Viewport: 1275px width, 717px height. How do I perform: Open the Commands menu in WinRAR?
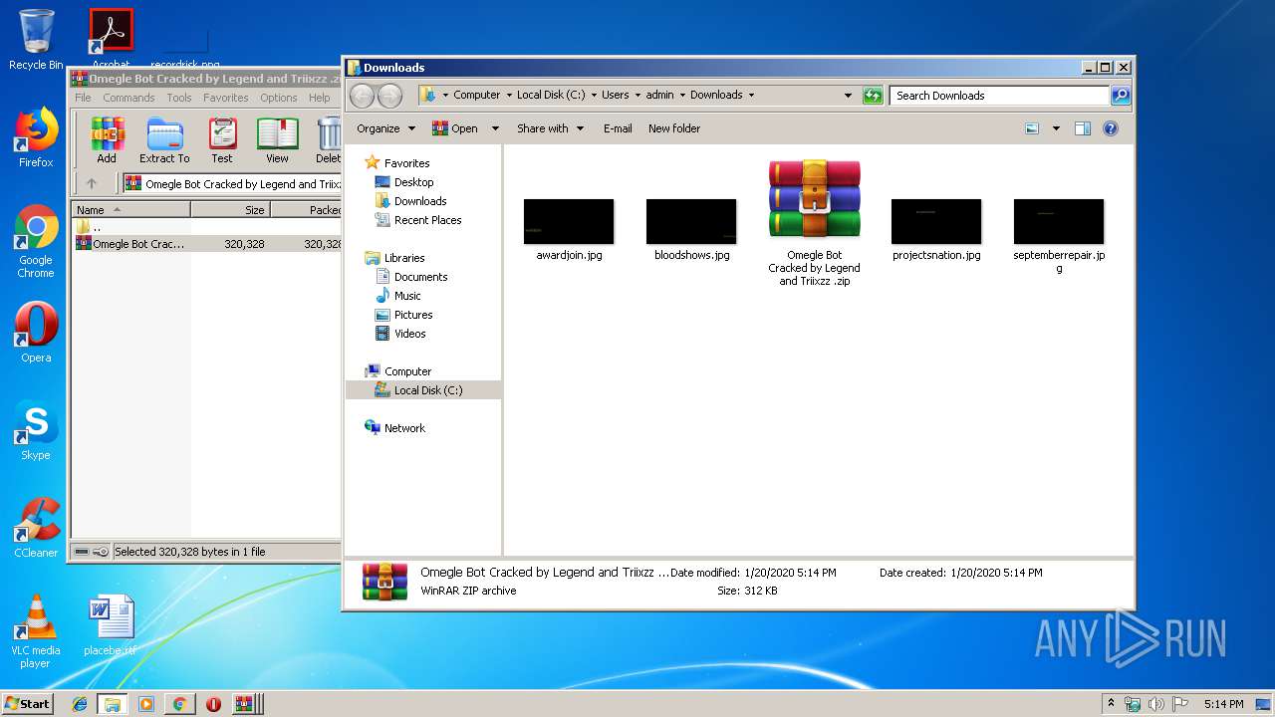click(128, 98)
